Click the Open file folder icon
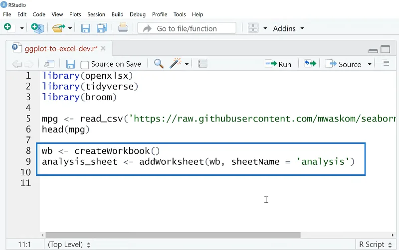This screenshot has height=250, width=399. [58, 28]
